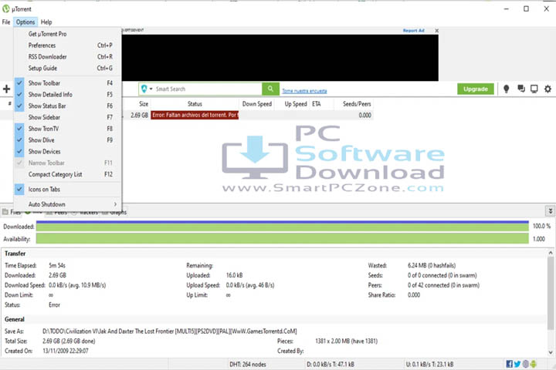
Task: Click the globe icon in status bar
Action: tap(526, 364)
